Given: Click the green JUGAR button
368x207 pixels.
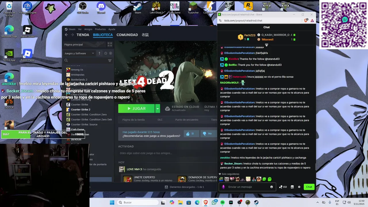Looking at the screenshot, I should 137,108.
